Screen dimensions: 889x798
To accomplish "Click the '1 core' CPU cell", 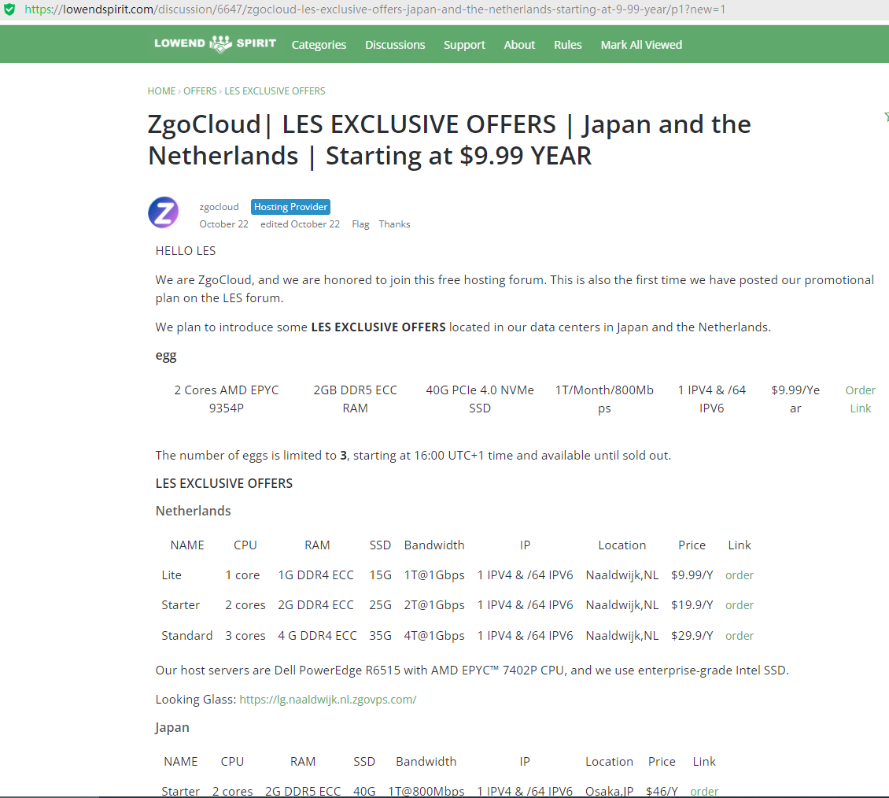I will [x=242, y=575].
